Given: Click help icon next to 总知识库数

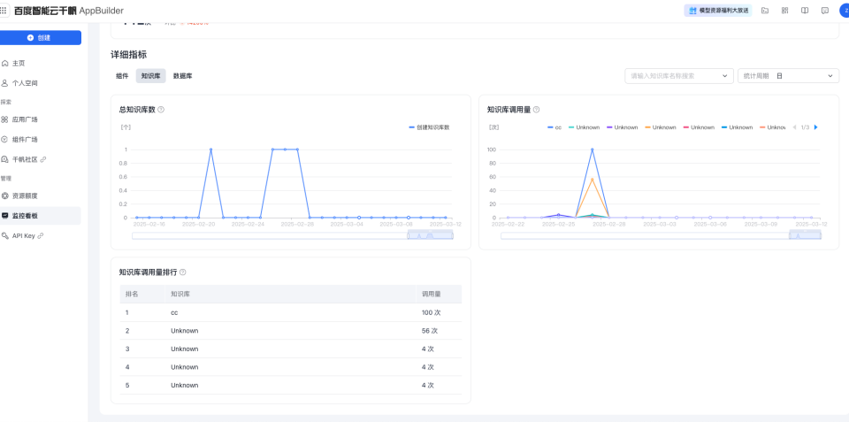Looking at the screenshot, I should coord(161,110).
